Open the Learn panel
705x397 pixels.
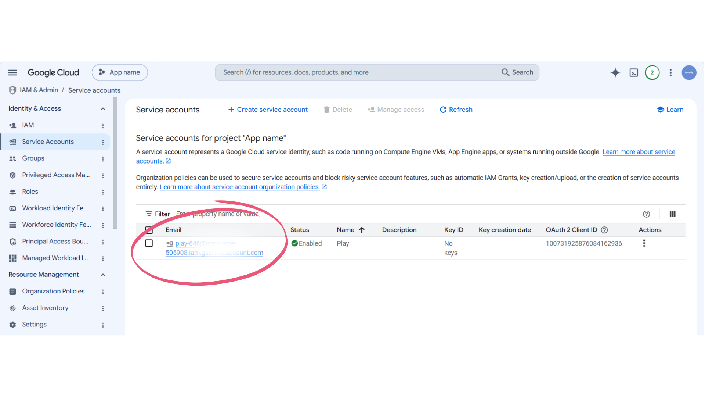[x=670, y=110]
